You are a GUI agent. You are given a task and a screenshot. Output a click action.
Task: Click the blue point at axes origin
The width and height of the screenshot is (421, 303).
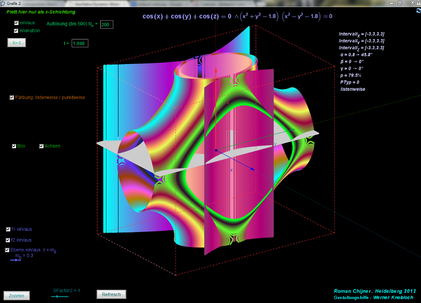216,150
